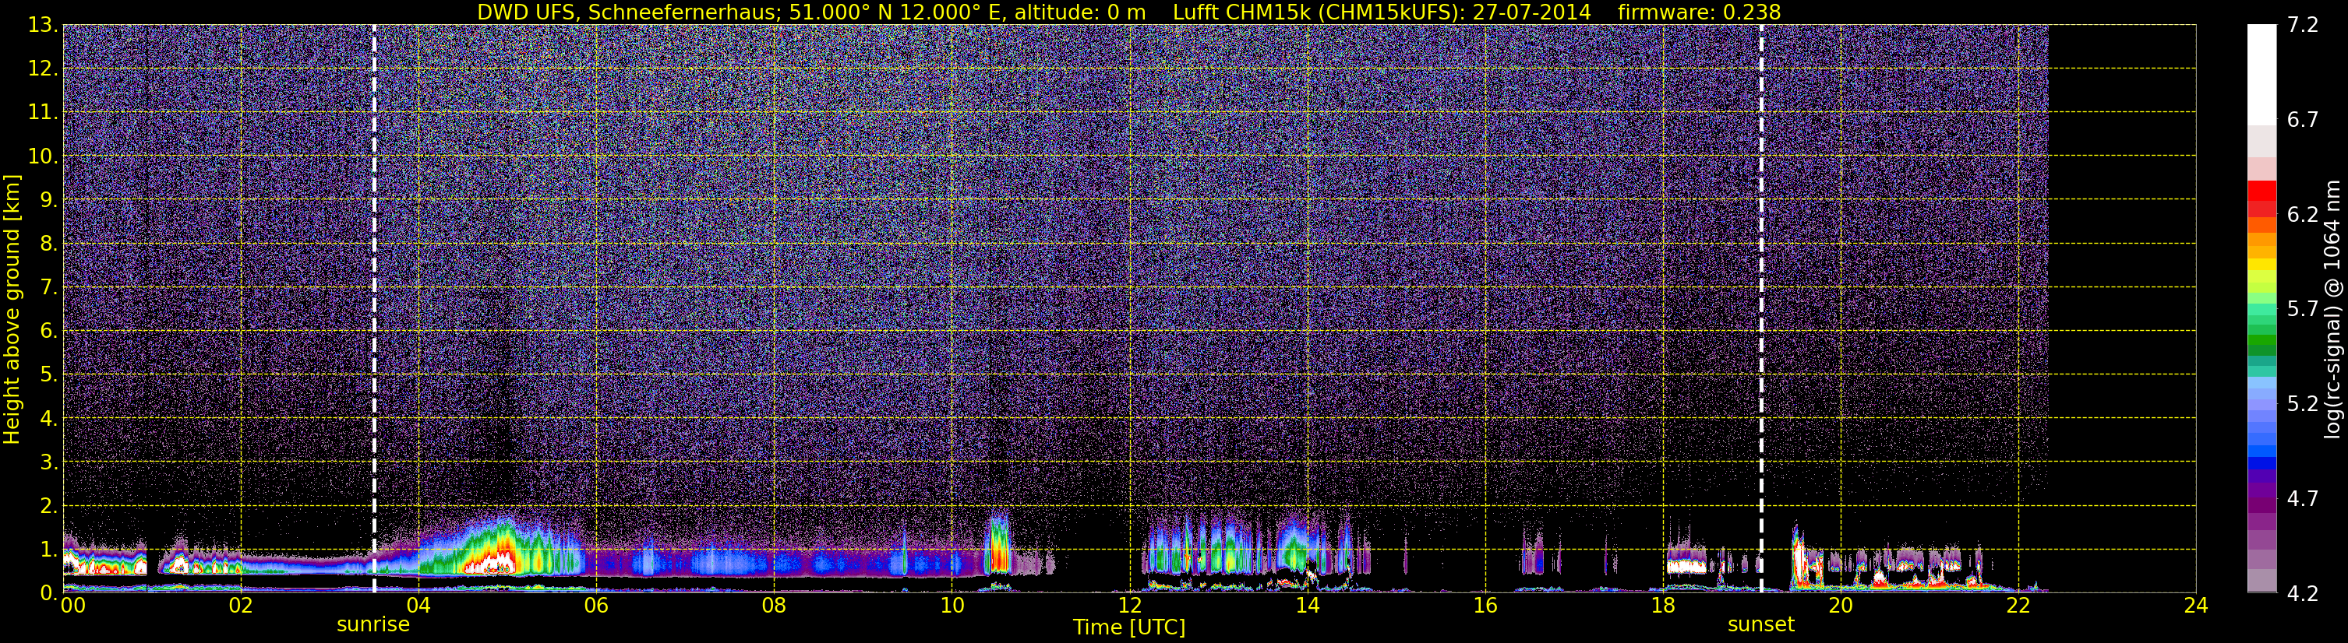Click the white saturated cloud core near 05 UTC
This screenshot has height=643, width=2348.
click(490, 564)
